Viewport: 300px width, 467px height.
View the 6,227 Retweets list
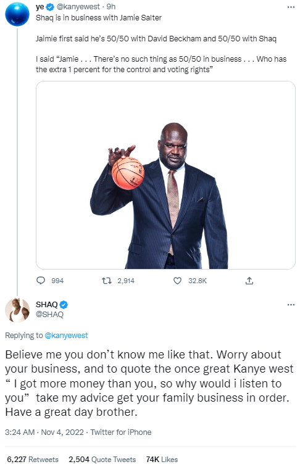coord(33,460)
